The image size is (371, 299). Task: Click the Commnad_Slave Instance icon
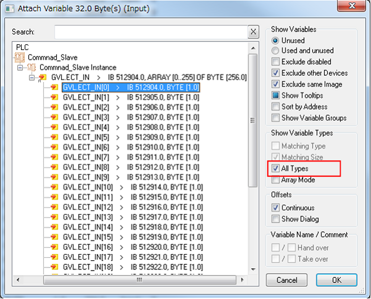(33, 67)
